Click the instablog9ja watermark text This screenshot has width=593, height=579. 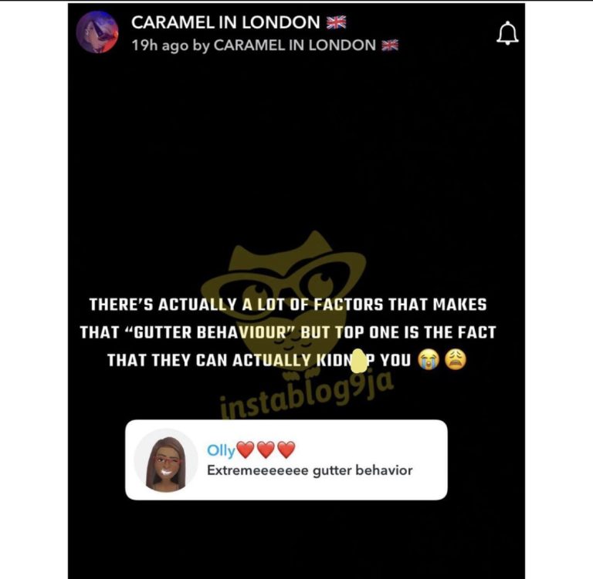(307, 397)
